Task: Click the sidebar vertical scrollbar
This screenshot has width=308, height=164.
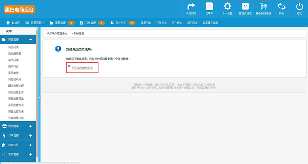Action: pos(37,95)
